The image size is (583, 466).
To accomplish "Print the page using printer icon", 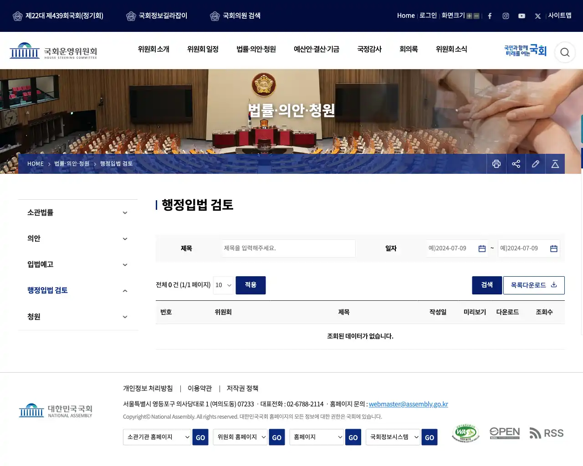I will click(x=496, y=164).
